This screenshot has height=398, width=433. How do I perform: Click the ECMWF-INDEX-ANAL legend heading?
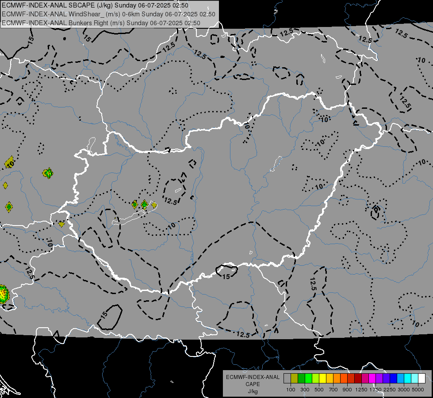(x=253, y=377)
